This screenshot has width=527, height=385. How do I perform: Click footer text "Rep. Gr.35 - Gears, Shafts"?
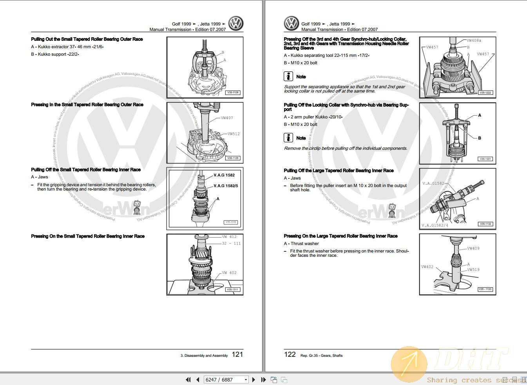tap(321, 356)
